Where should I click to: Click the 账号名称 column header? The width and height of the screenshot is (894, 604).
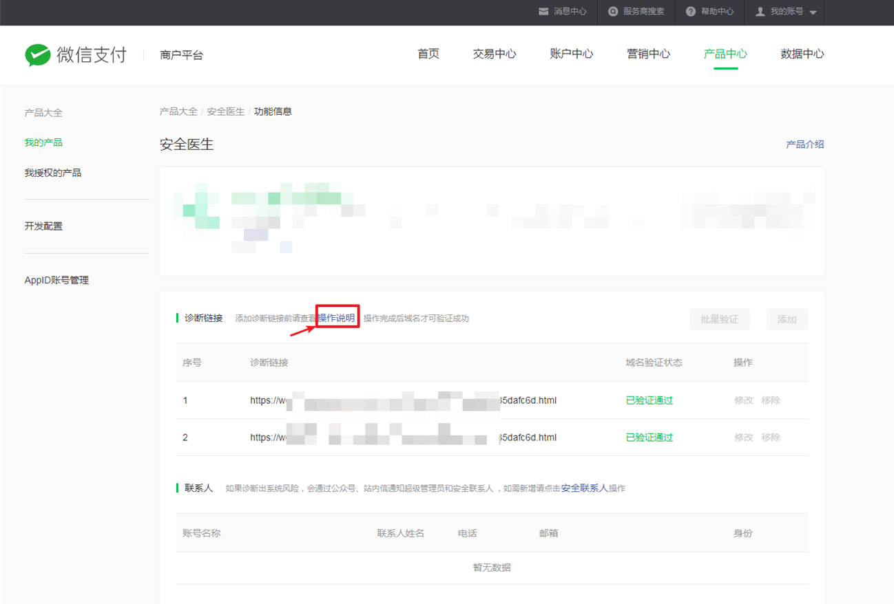(202, 533)
